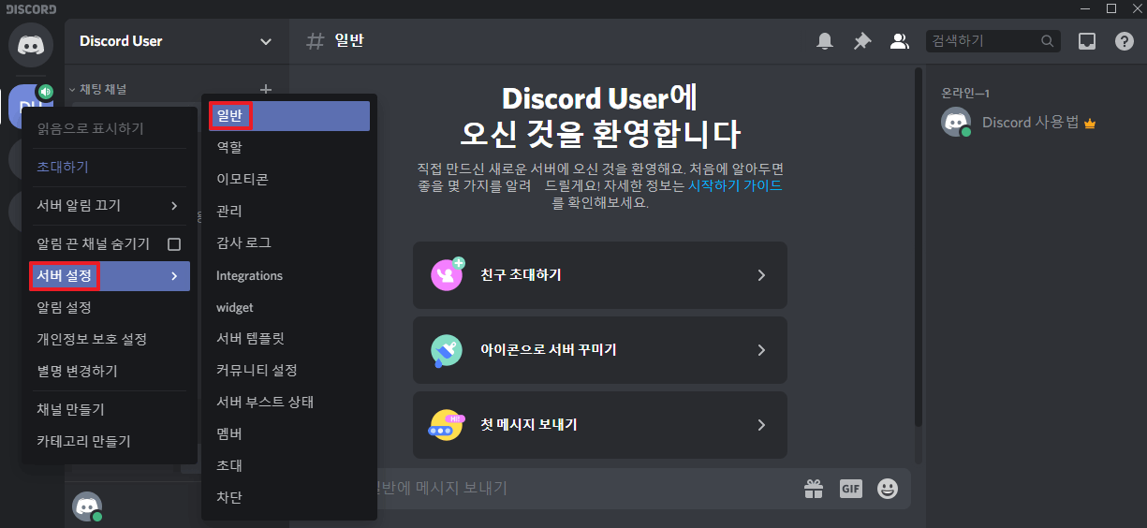Toggle member list icon in header

click(899, 41)
